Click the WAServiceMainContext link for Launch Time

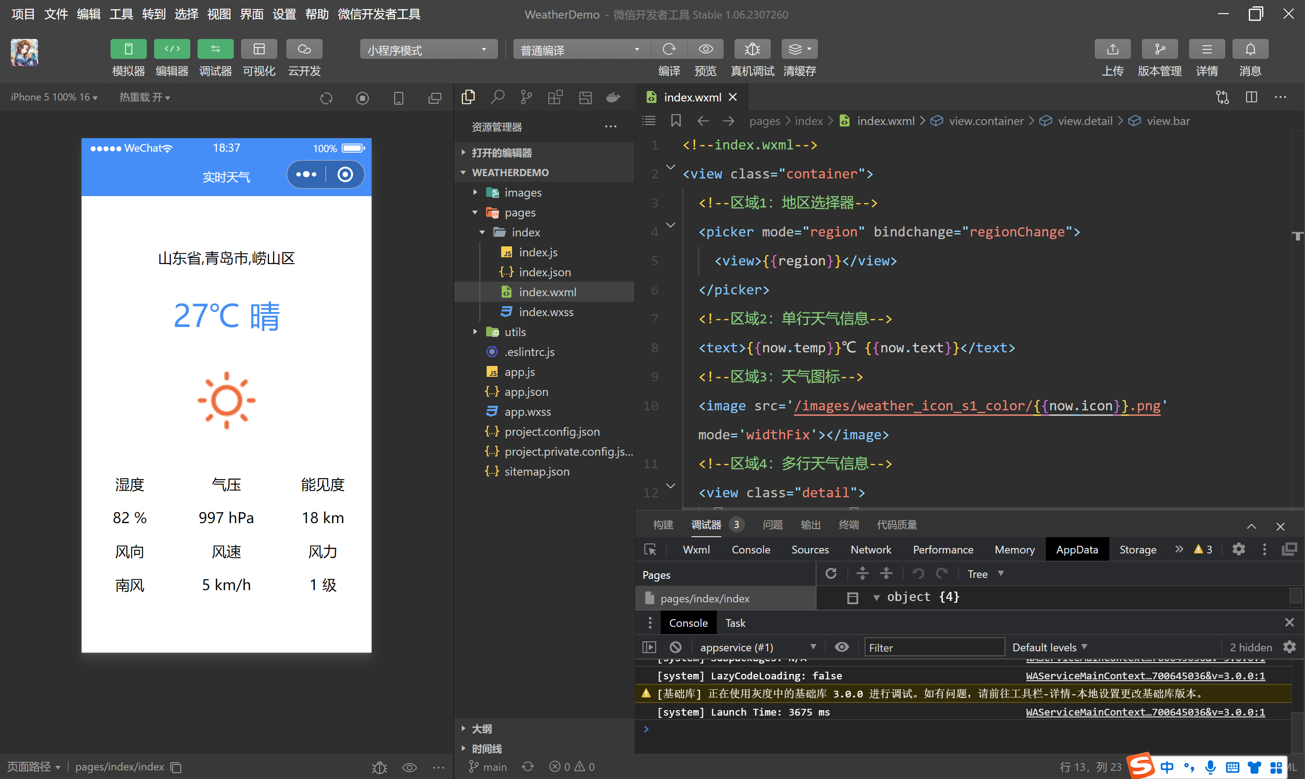[1145, 712]
